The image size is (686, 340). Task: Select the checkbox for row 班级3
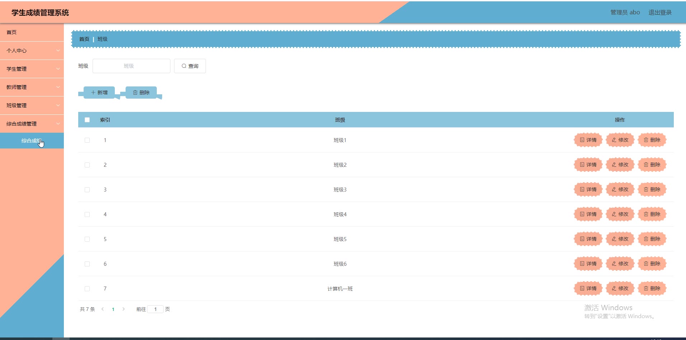pyautogui.click(x=87, y=190)
